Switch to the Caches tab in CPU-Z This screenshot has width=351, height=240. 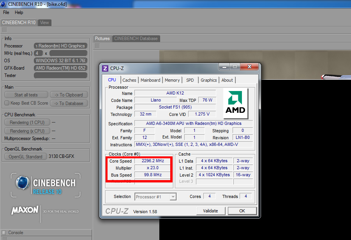[129, 80]
